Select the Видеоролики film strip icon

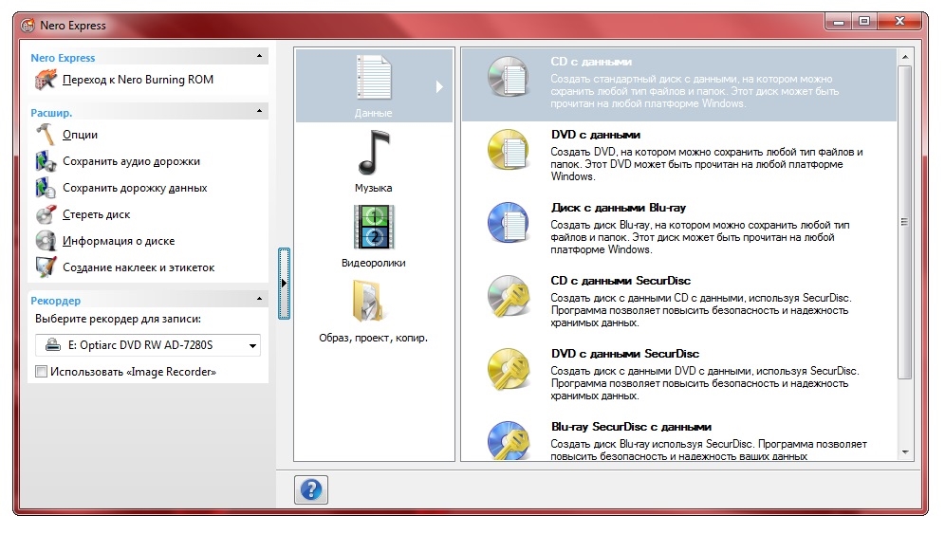point(374,228)
